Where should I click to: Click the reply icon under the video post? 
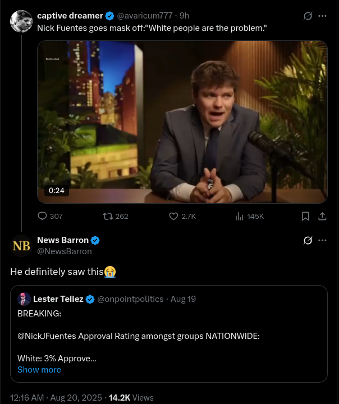click(x=43, y=216)
